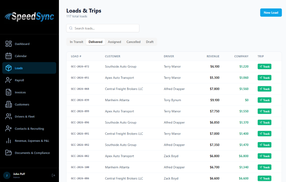
Task: Click customer Central Freight Brokers LLC in row GCC-2026-068
Action: (124, 89)
